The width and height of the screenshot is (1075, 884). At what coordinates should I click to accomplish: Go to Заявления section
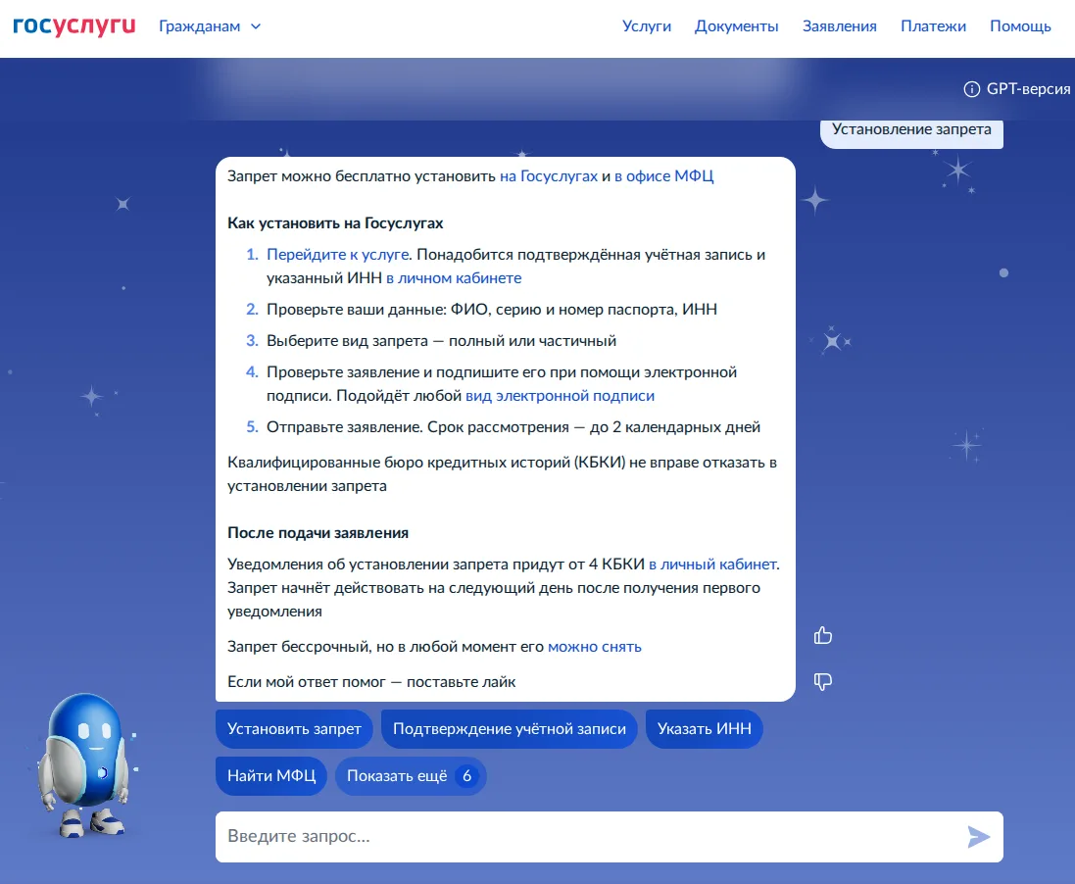coord(839,26)
